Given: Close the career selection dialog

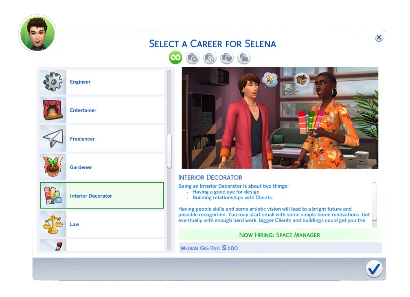Looking at the screenshot, I should 379,37.
